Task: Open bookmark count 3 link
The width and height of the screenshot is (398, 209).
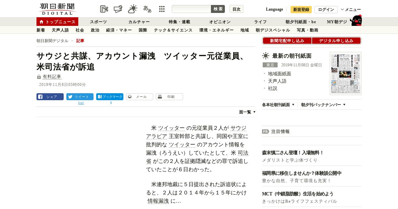Action: pyautogui.click(x=111, y=103)
